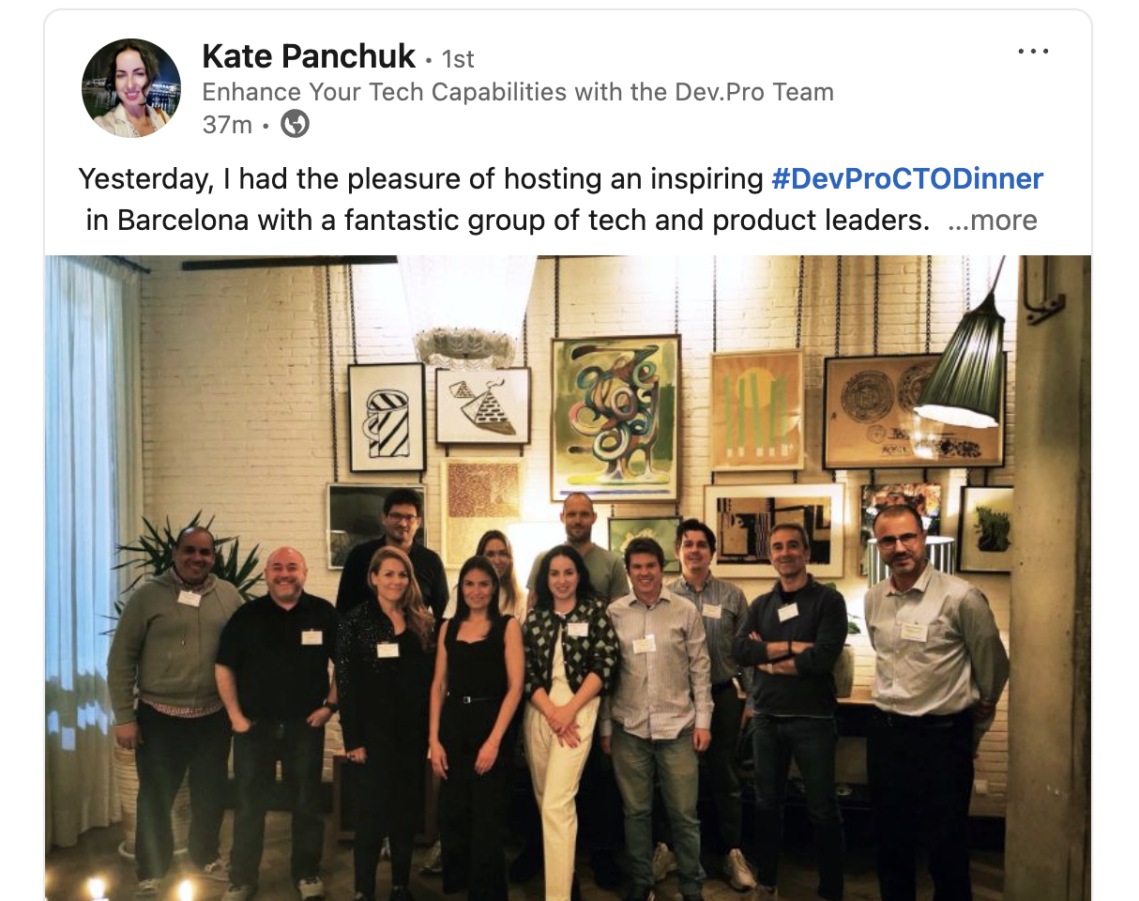Expand the post with …more
Screen dimensions: 1139x901
click(993, 221)
